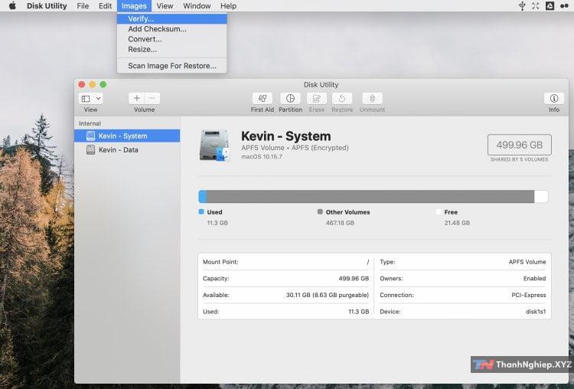Open the File menu

click(83, 6)
